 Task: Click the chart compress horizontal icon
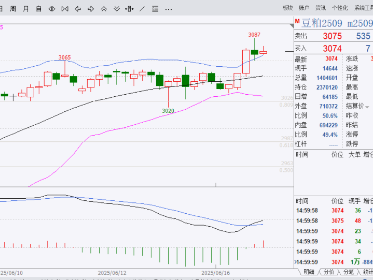tap(51, 8)
